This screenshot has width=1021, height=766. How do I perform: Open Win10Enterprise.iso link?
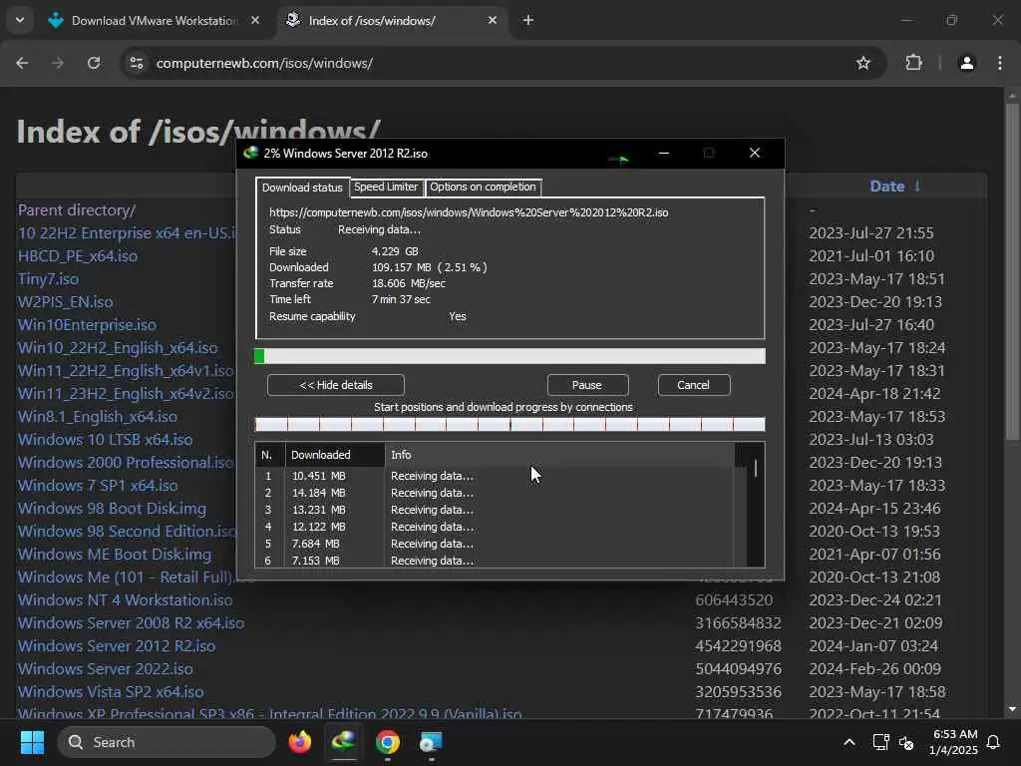87,324
